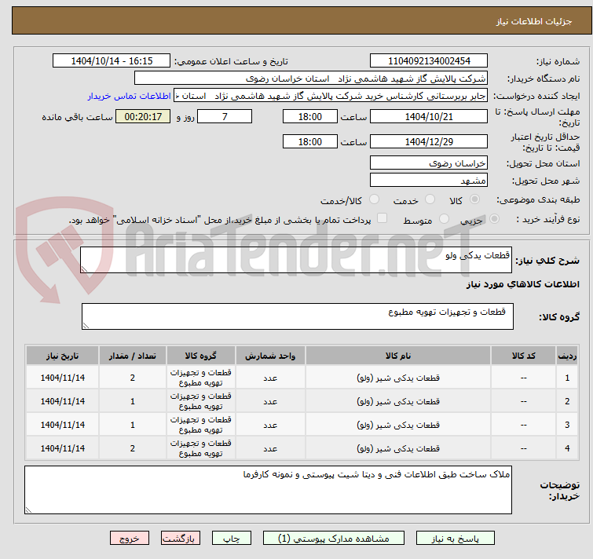Click the price validity hour field 18:00
Image resolution: width=593 pixels, height=559 pixels.
pyautogui.click(x=309, y=141)
